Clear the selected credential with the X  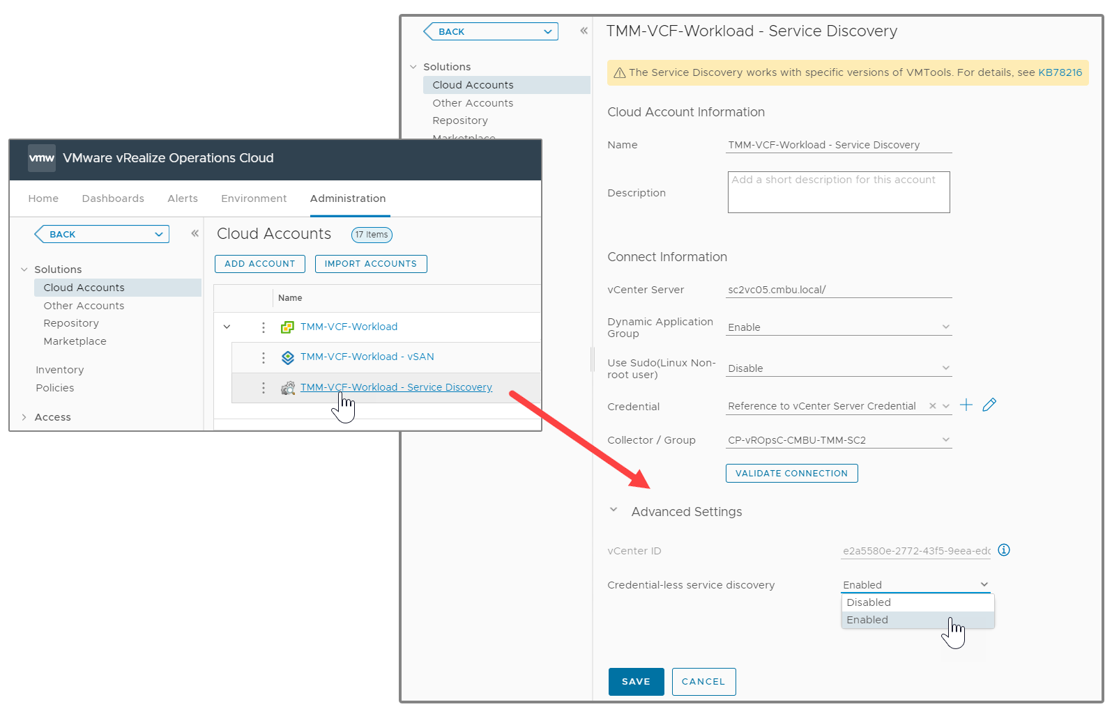pos(933,406)
